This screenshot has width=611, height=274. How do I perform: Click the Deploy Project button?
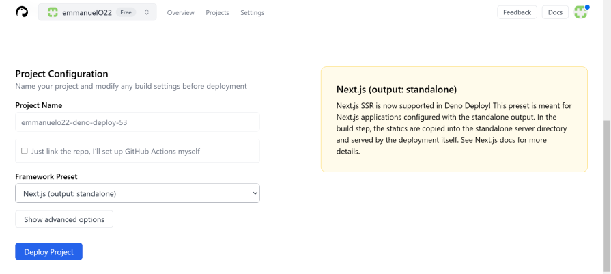pyautogui.click(x=48, y=251)
